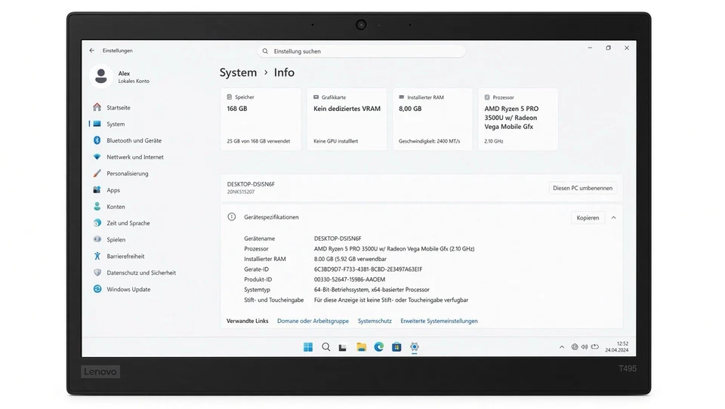The image size is (725, 409).
Task: Open Netzwerk und Internet icon
Action: [x=97, y=157]
